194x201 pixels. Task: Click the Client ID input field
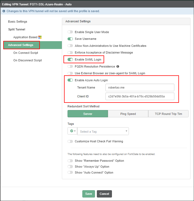coord(140,96)
